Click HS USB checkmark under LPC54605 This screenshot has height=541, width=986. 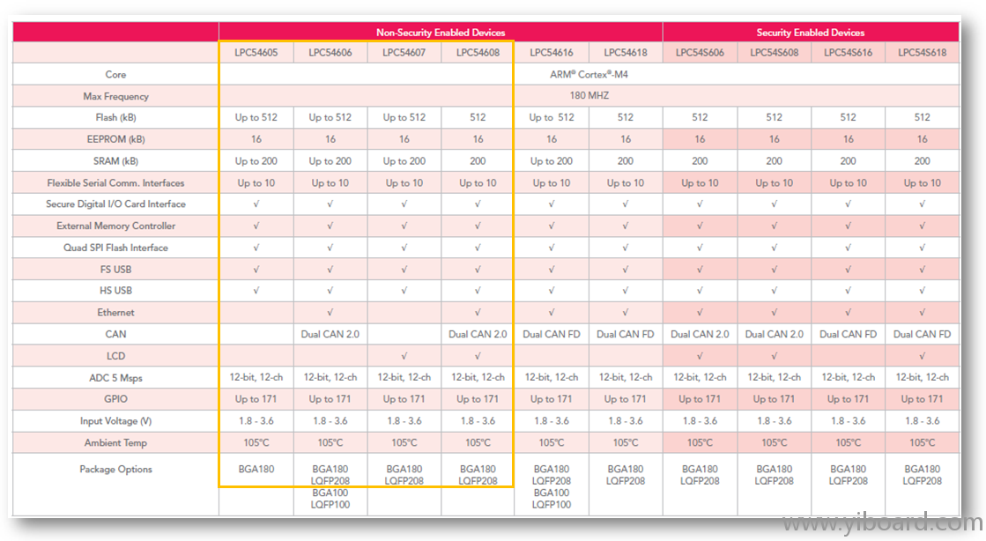pyautogui.click(x=256, y=291)
